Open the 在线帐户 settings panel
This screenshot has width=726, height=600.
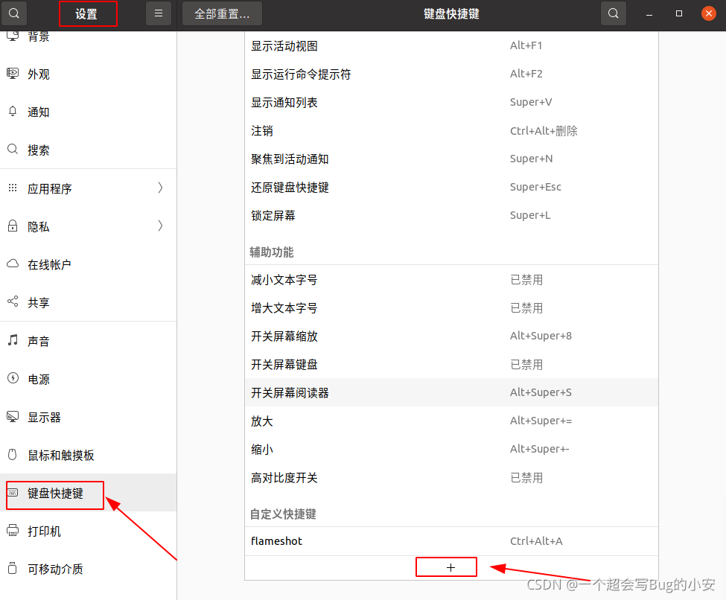coord(88,264)
